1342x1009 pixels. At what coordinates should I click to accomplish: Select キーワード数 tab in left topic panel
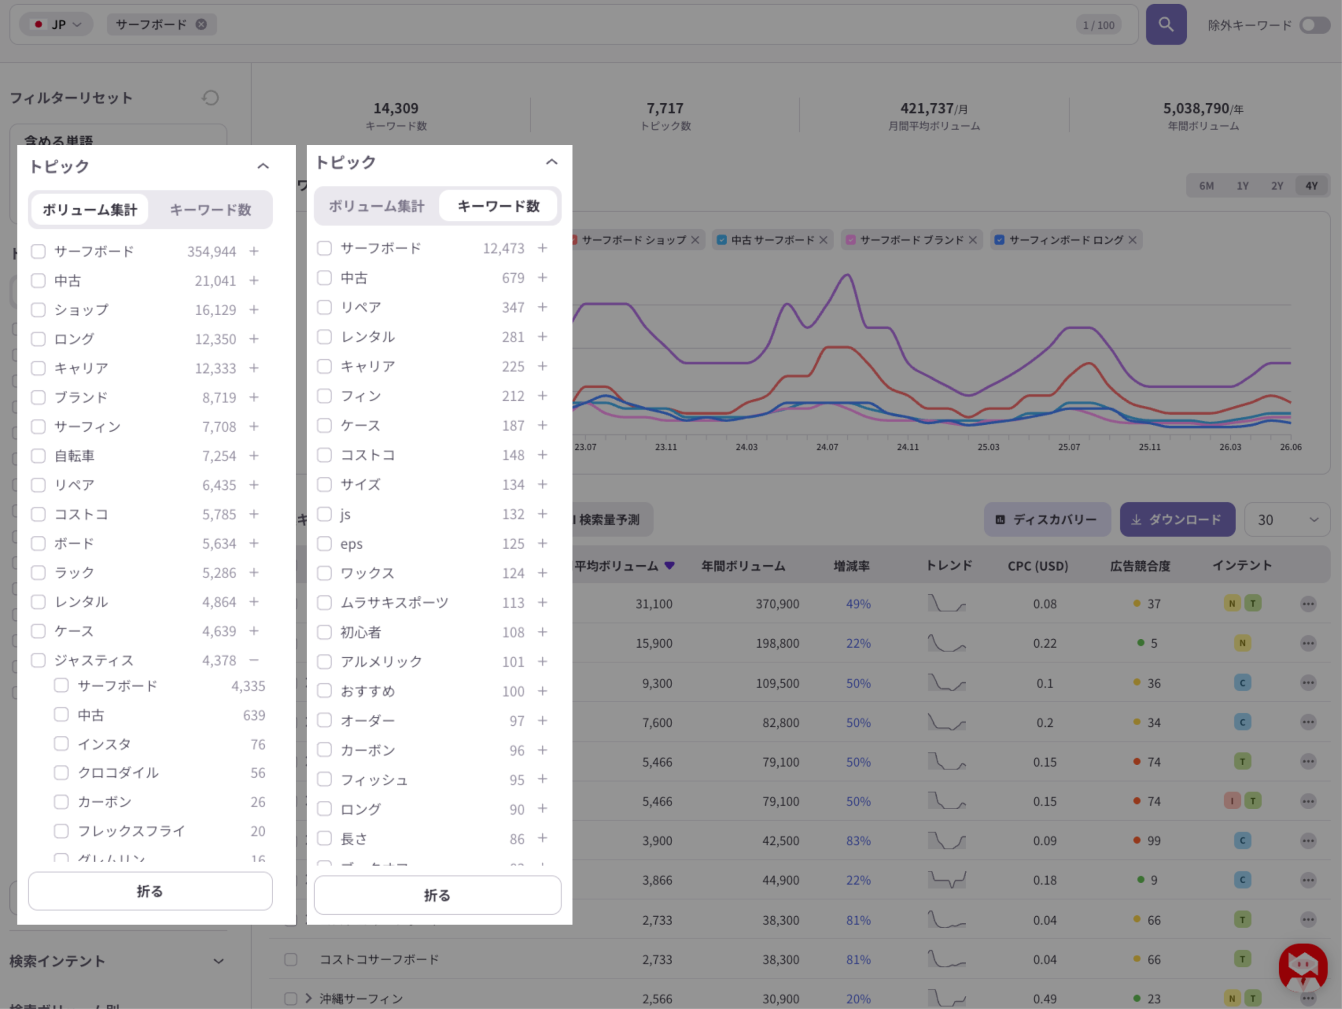coord(210,210)
